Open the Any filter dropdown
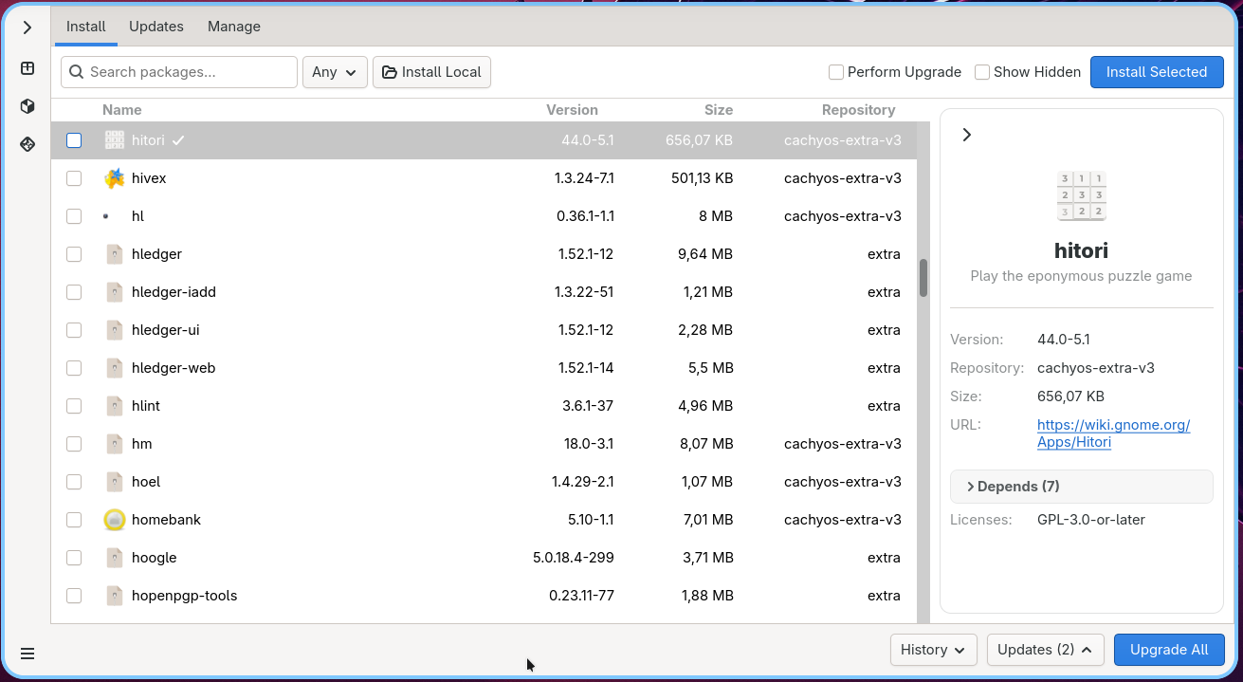This screenshot has height=682, width=1243. [x=335, y=72]
